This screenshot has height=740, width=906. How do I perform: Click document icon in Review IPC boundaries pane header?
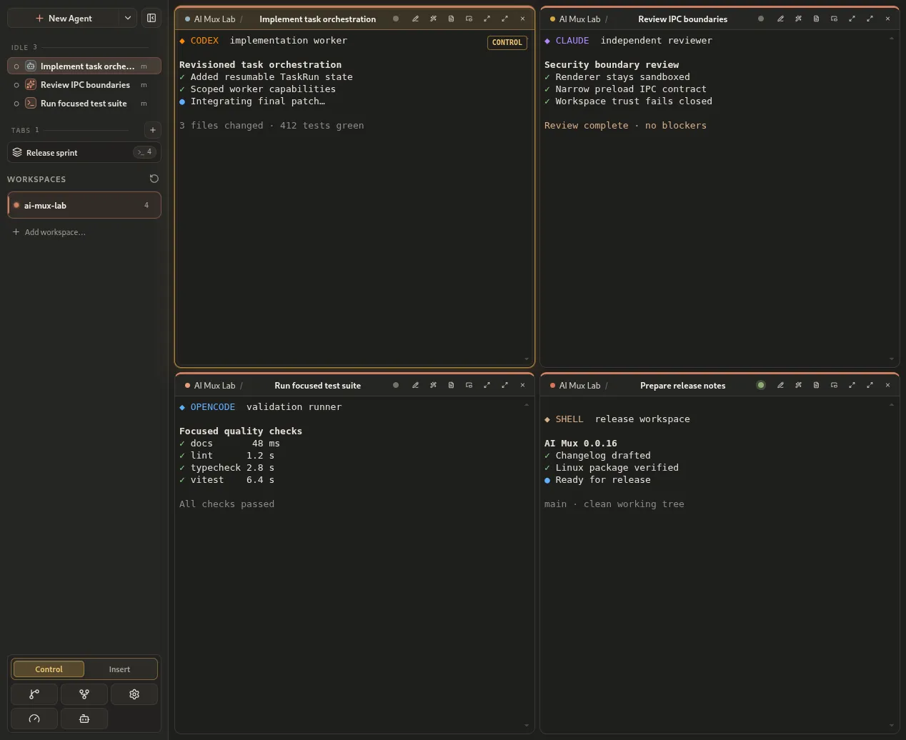coord(816,19)
